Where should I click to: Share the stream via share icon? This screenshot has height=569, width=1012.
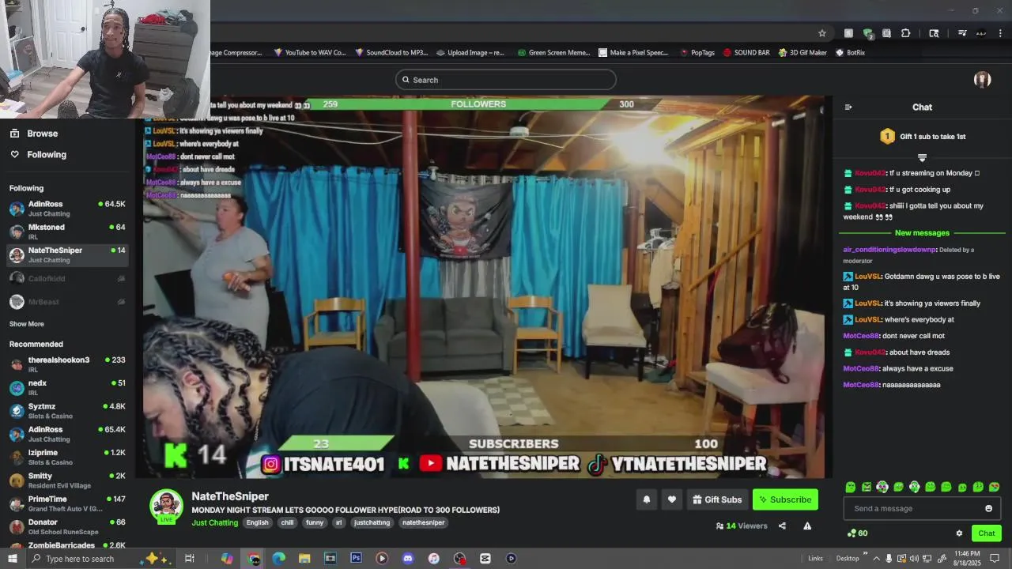[x=782, y=526]
